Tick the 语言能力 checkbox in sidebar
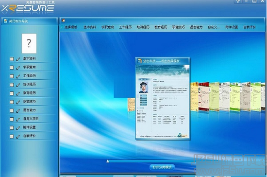 point(12,111)
